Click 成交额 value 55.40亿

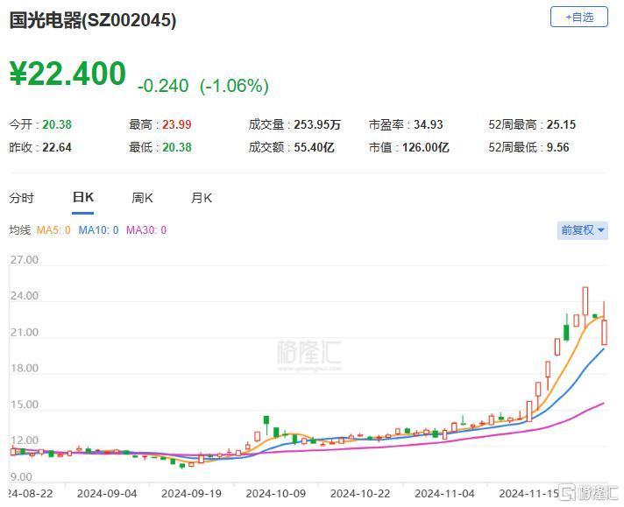314,147
